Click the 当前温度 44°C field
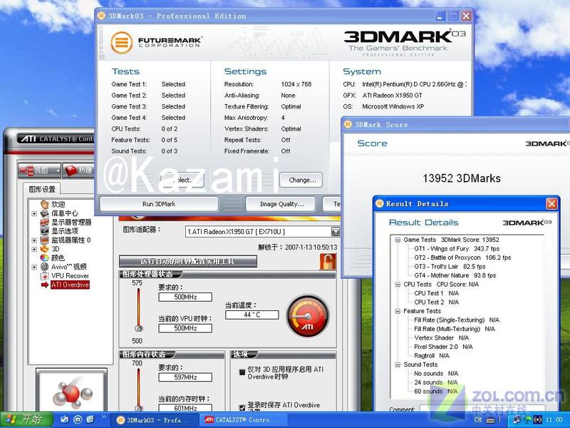 (x=252, y=315)
